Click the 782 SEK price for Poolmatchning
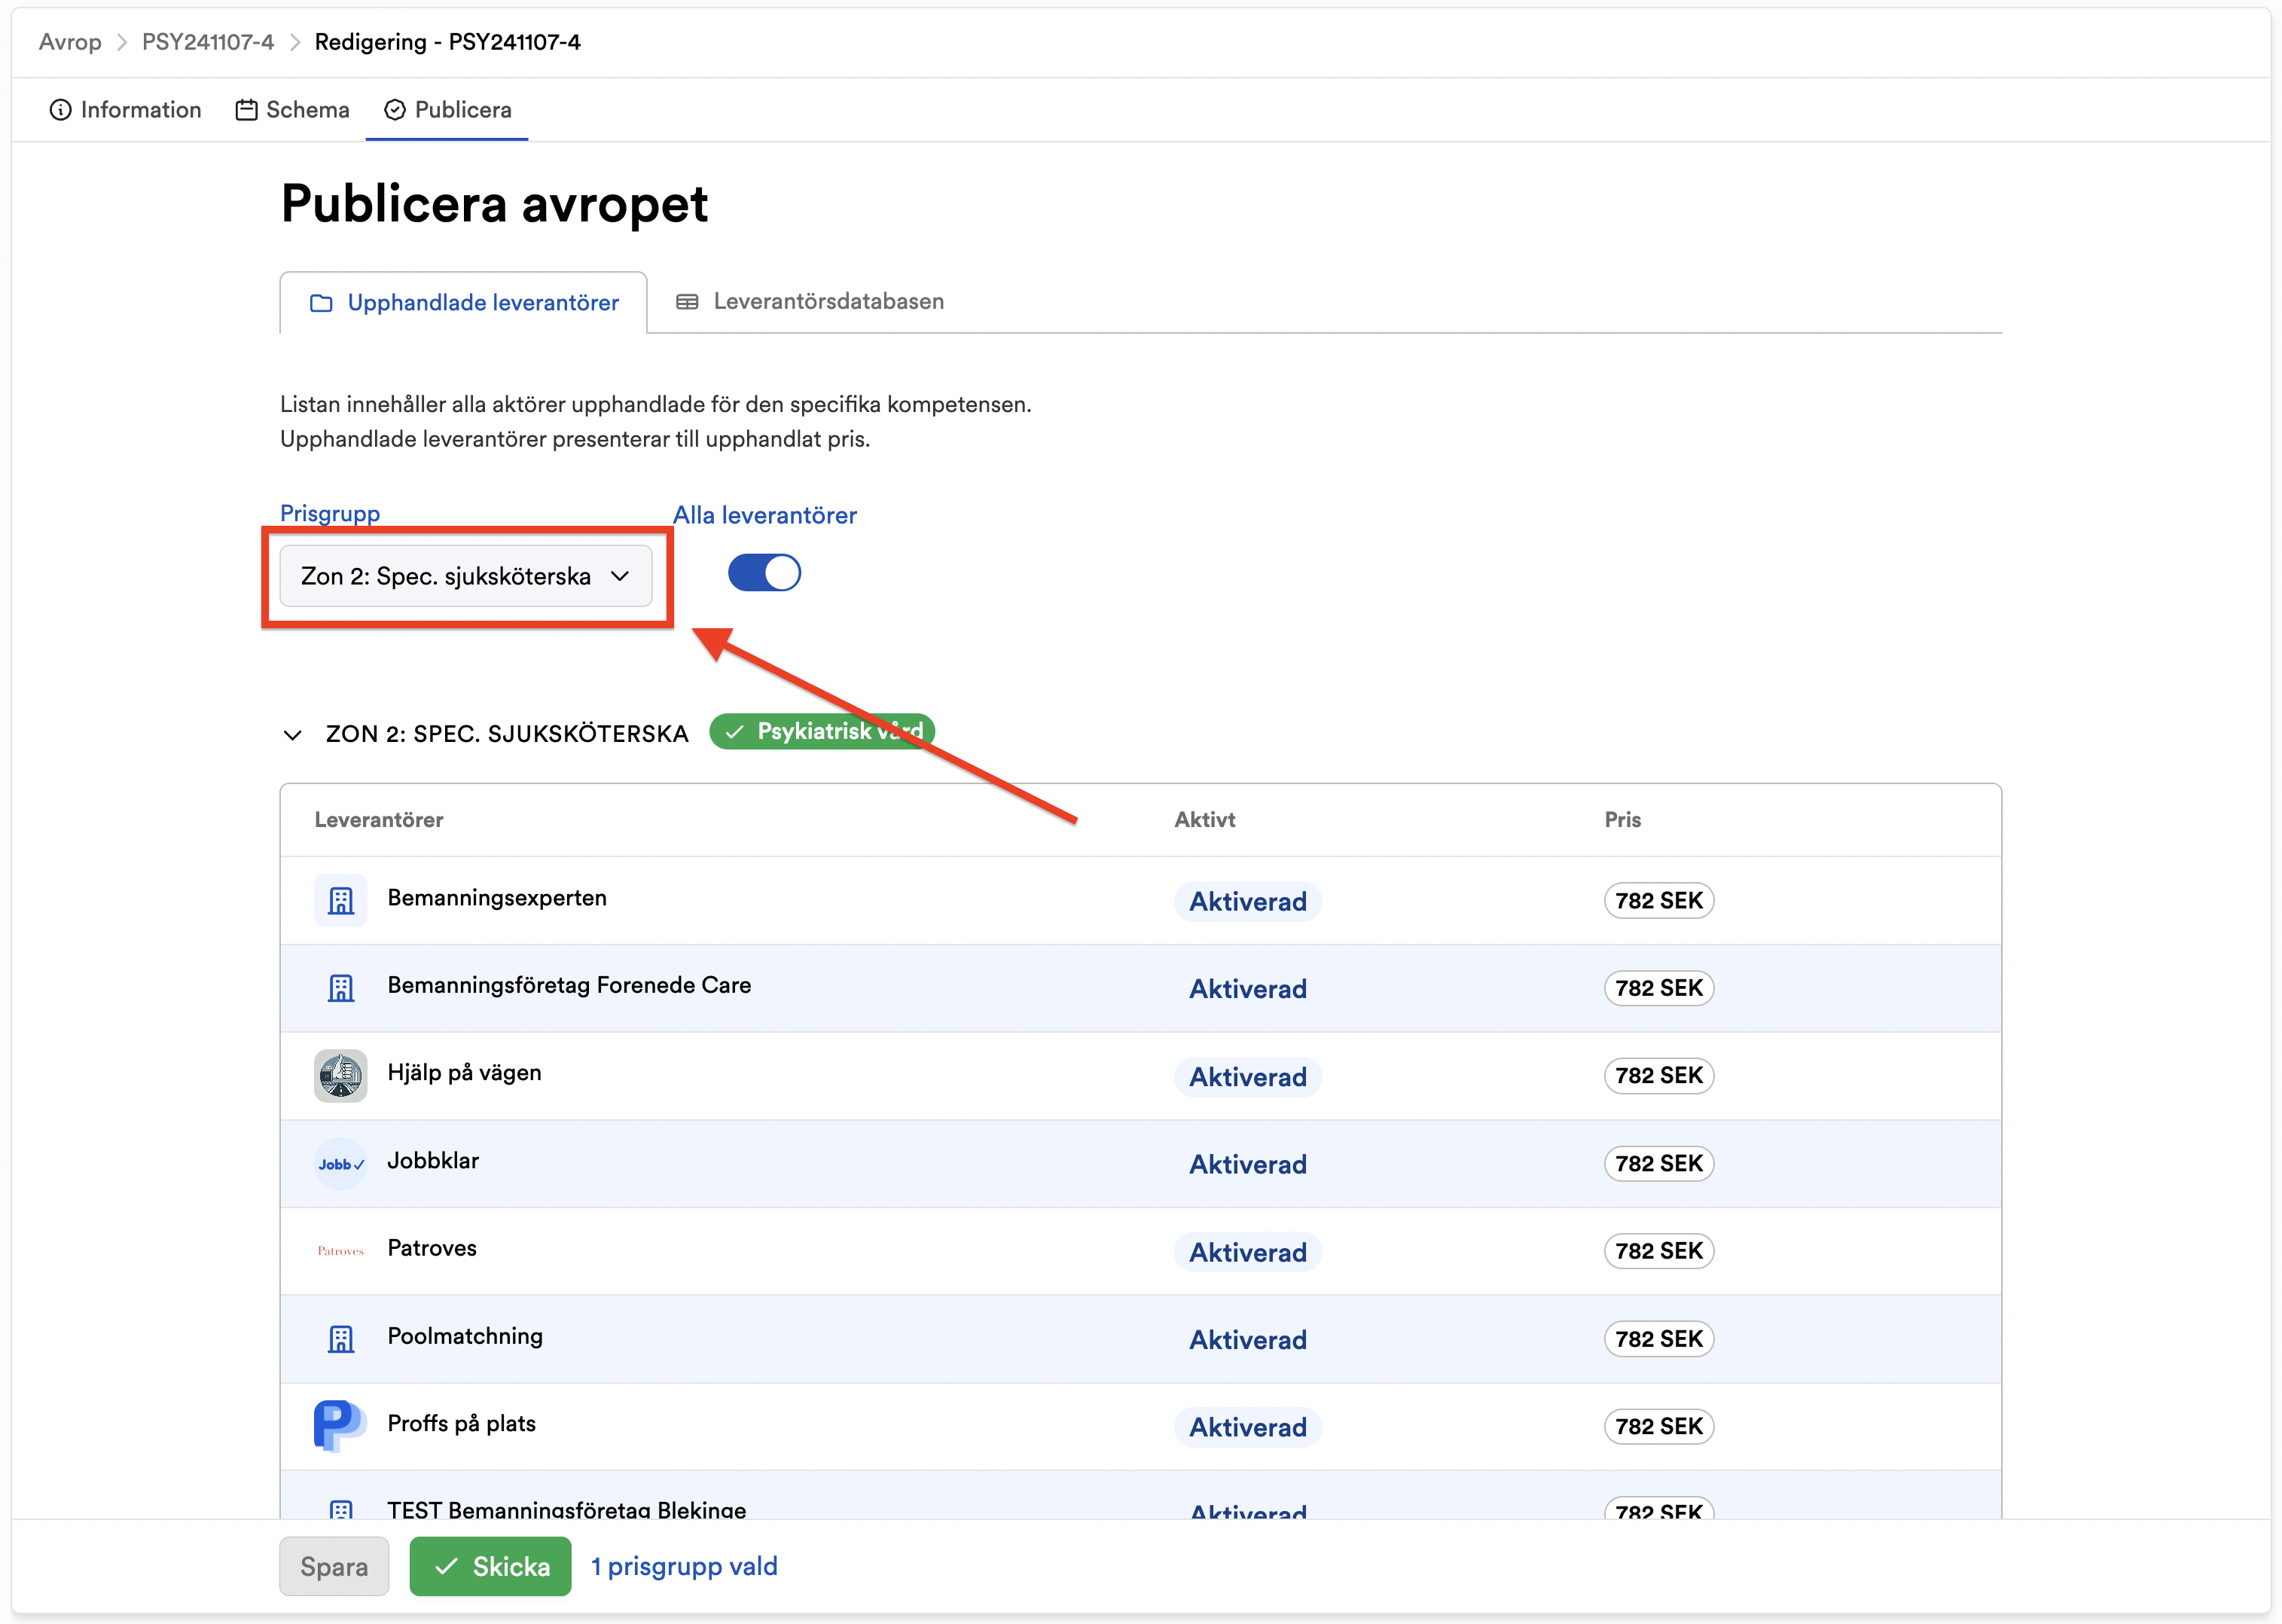This screenshot has height=1624, width=2282. coord(1658,1339)
